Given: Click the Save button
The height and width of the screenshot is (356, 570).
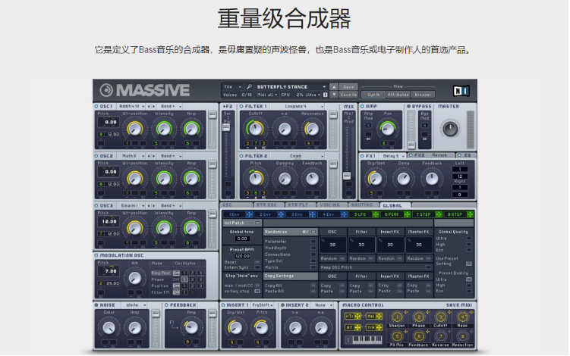Looking at the screenshot, I should [x=348, y=87].
